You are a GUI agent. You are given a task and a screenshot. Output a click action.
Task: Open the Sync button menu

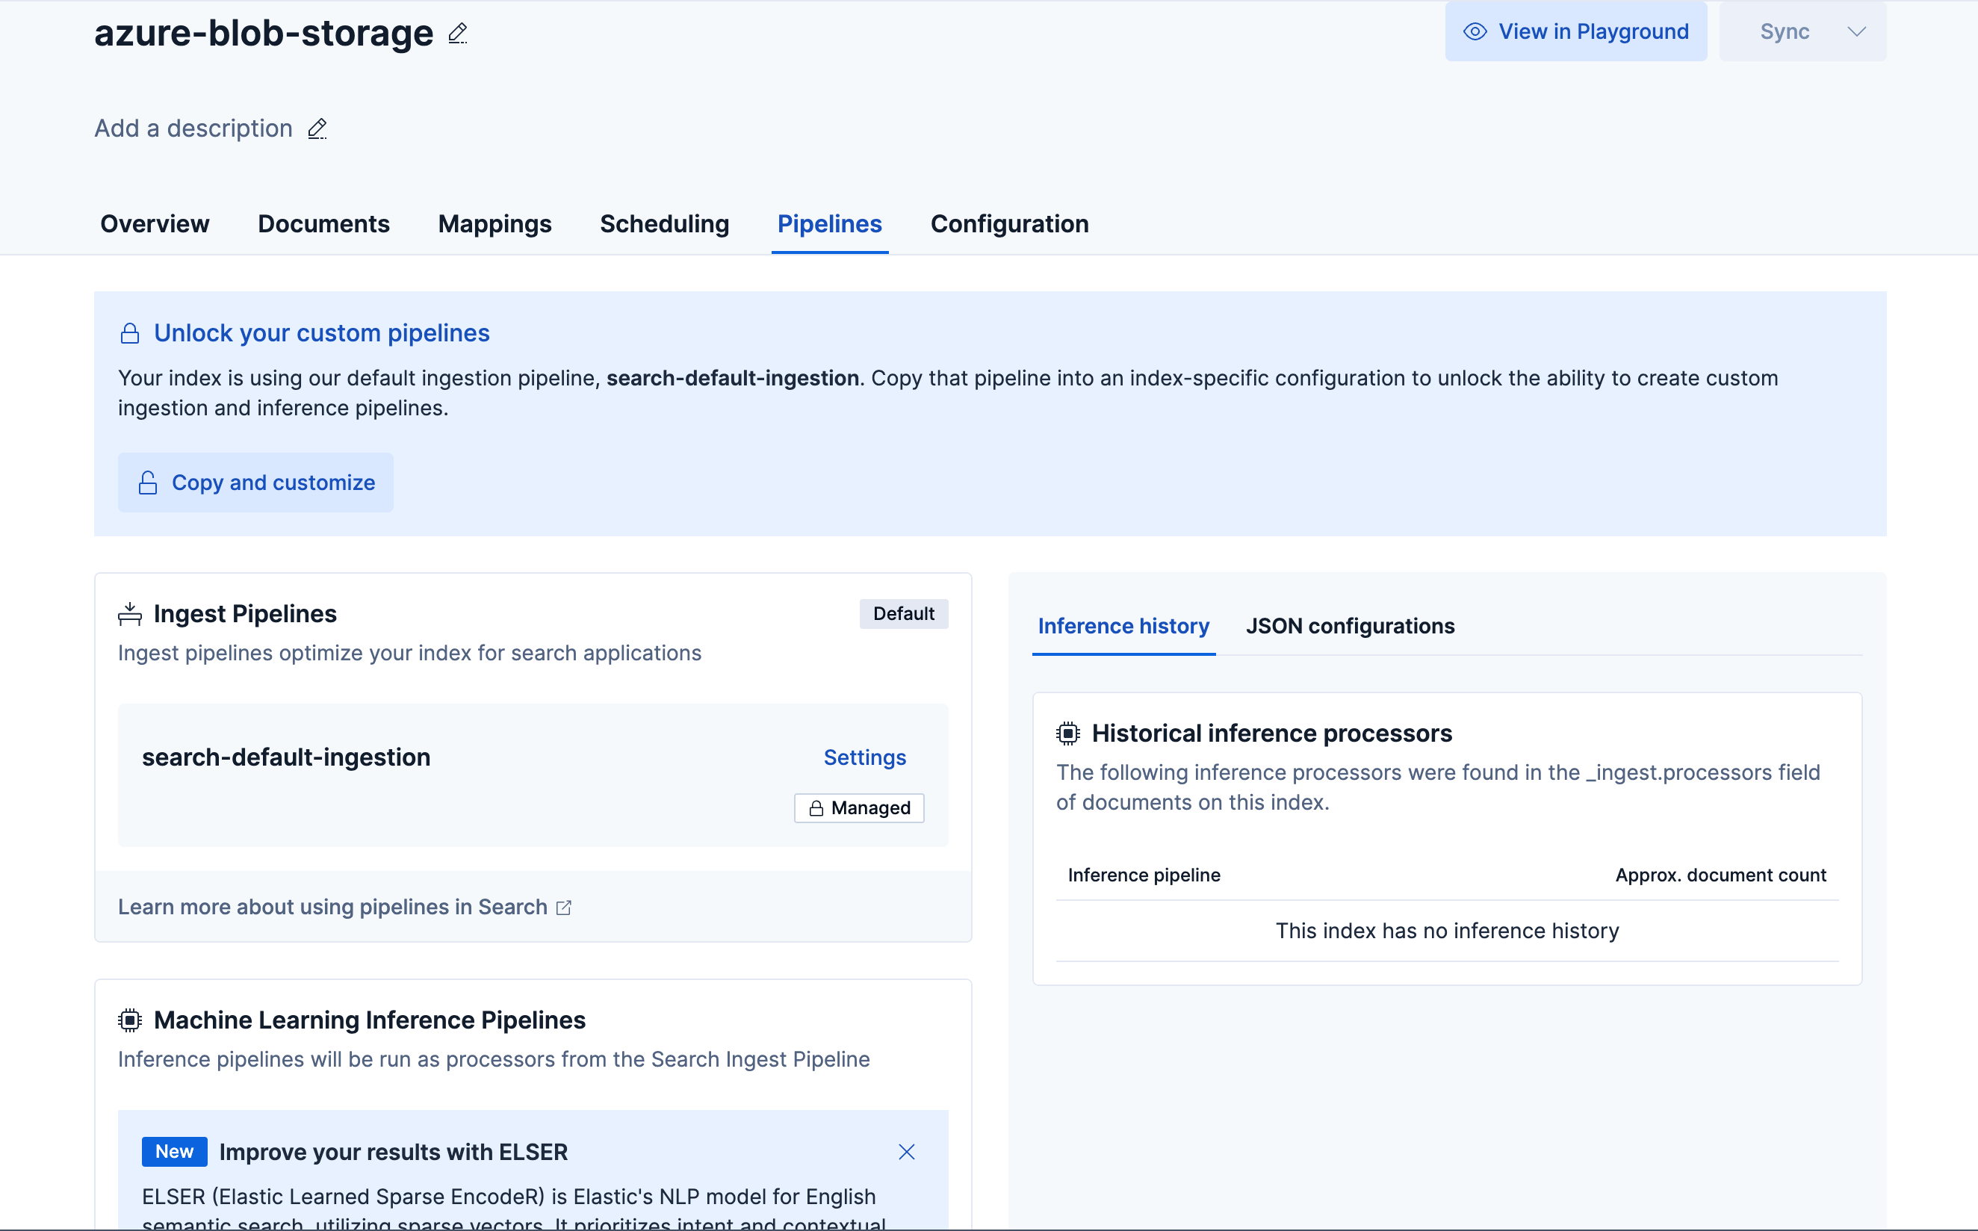coord(1785,32)
